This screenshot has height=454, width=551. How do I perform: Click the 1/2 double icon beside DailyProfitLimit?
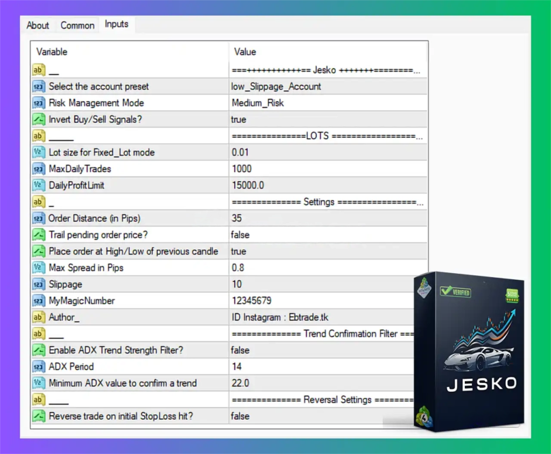(x=38, y=185)
